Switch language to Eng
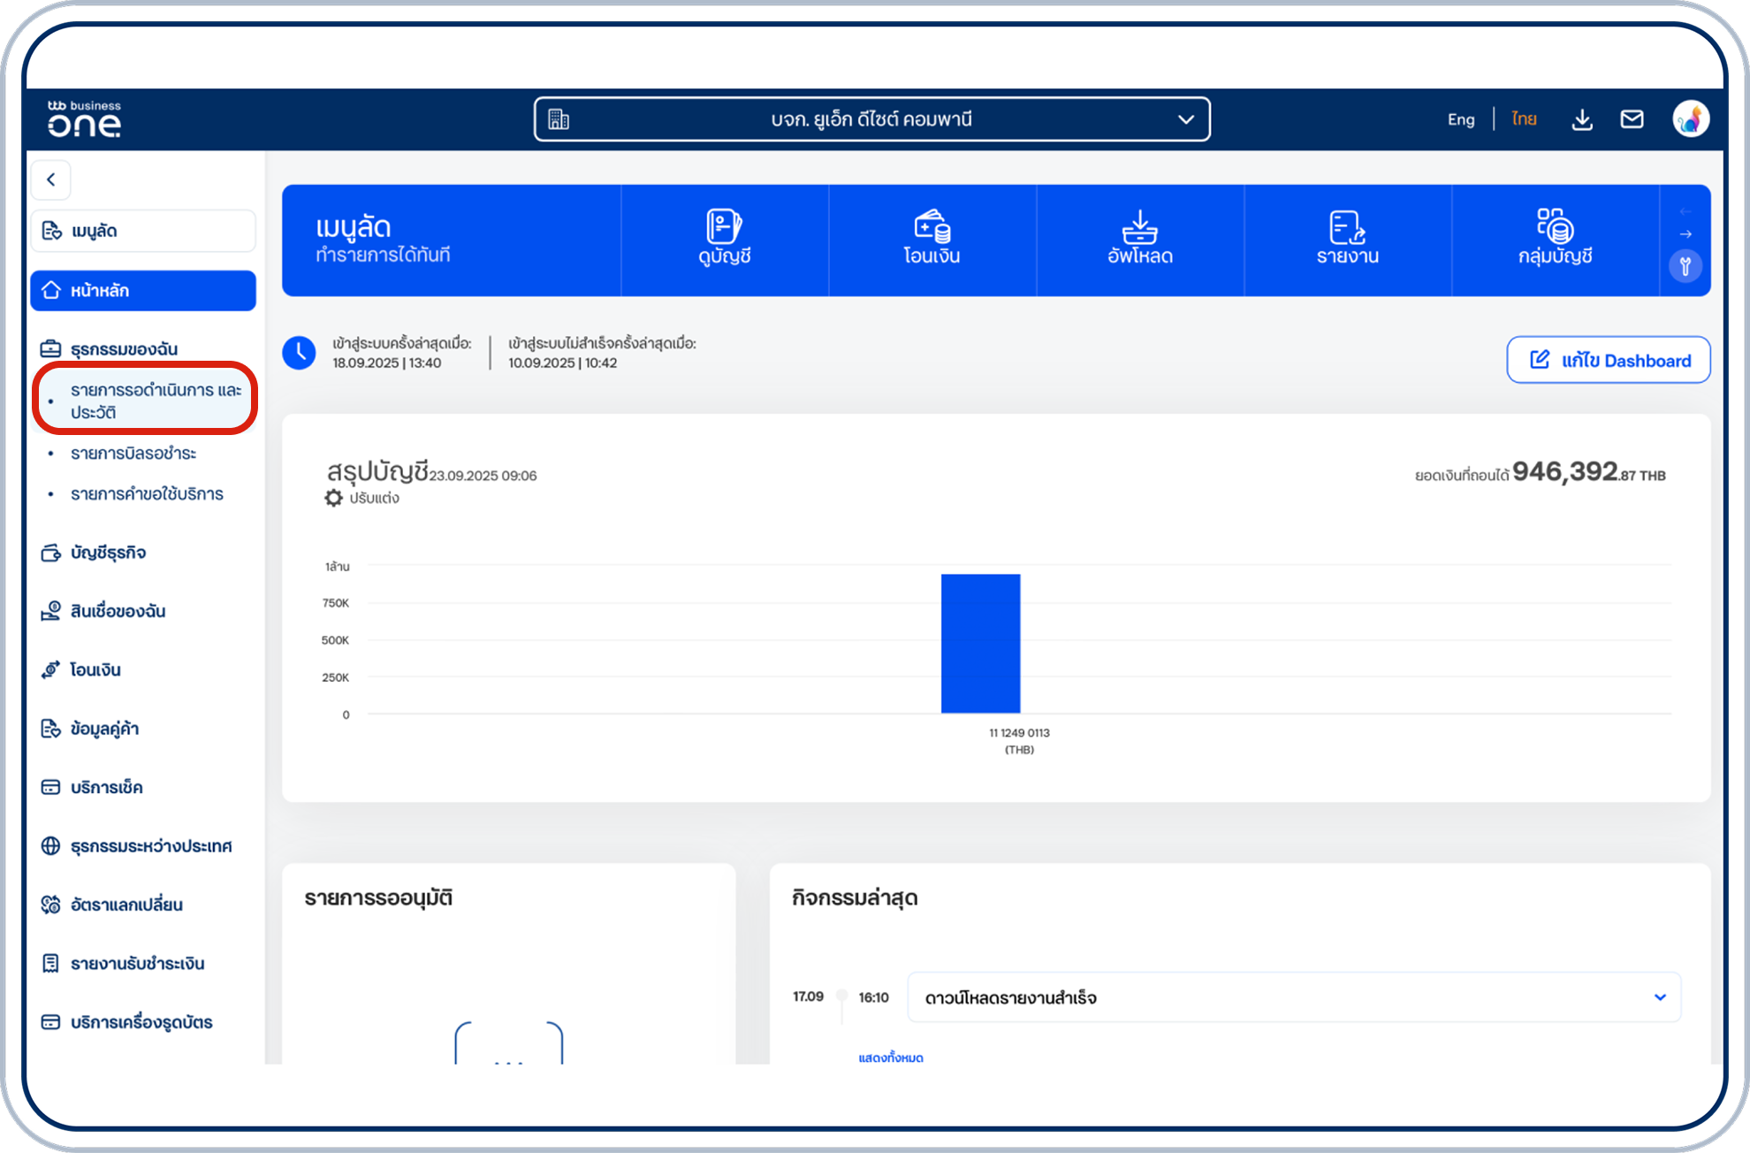The width and height of the screenshot is (1750, 1153). click(1460, 119)
